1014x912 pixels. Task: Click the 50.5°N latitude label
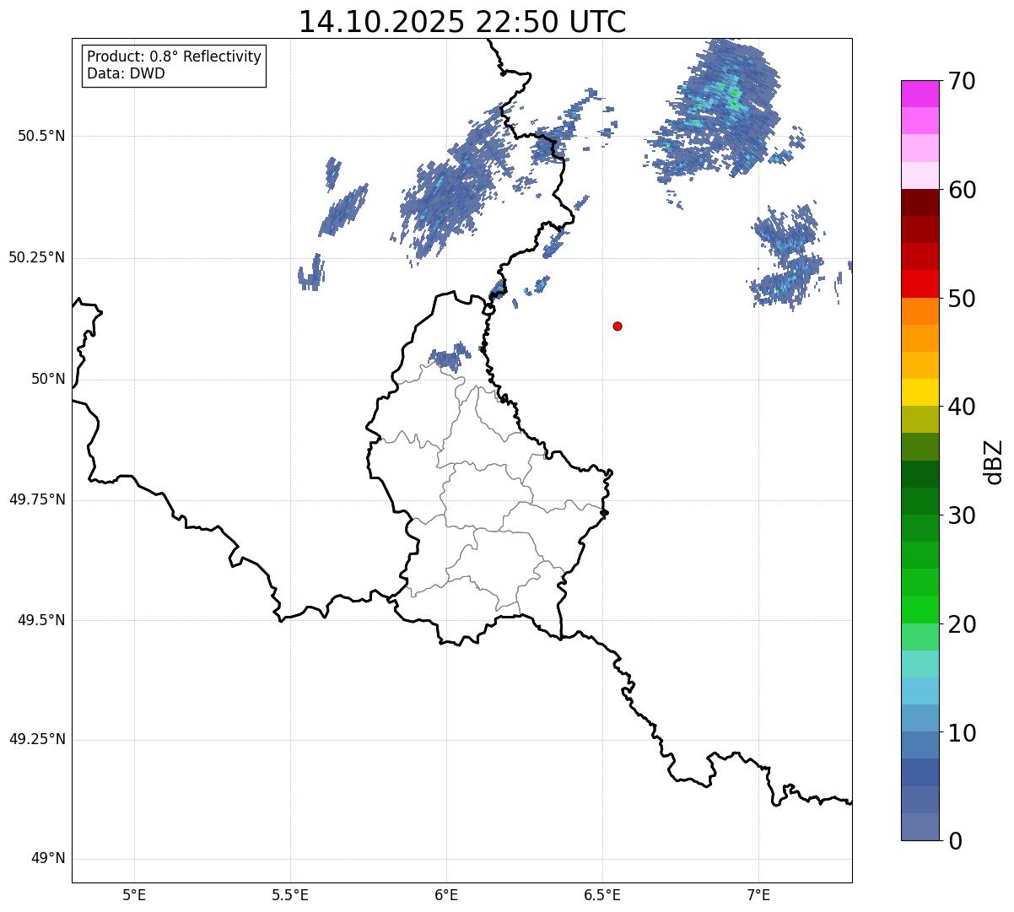pyautogui.click(x=40, y=136)
